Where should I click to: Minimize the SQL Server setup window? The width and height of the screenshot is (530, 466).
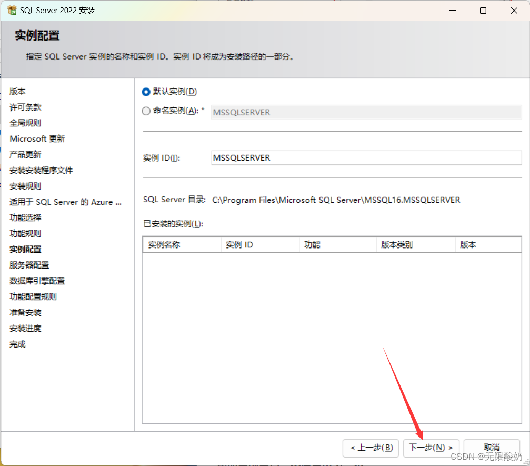coord(452,11)
